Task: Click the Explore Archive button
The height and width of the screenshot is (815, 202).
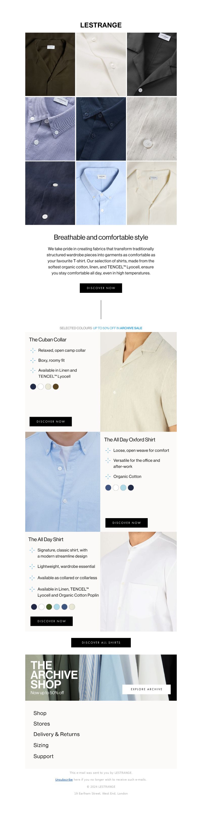Action: click(146, 689)
